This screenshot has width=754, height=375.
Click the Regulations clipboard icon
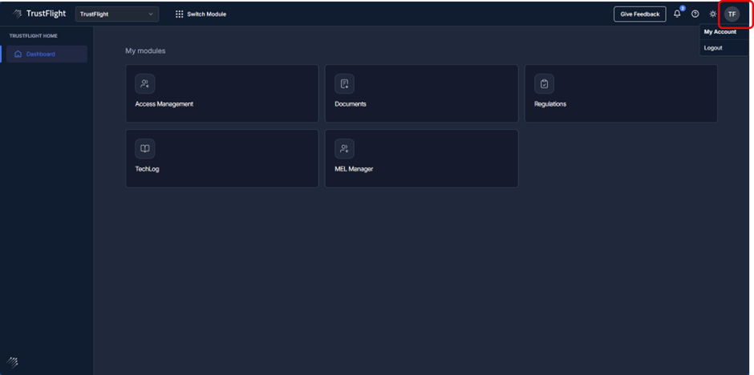pos(544,83)
